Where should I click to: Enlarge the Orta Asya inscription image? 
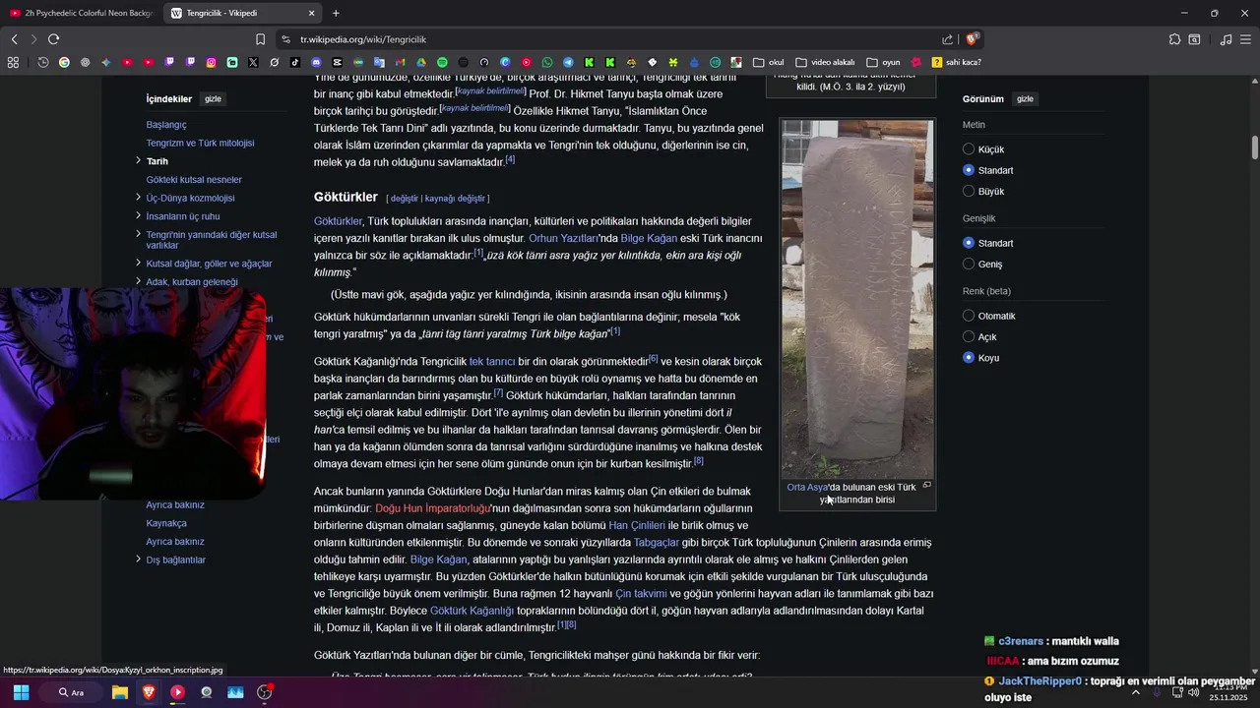point(926,486)
